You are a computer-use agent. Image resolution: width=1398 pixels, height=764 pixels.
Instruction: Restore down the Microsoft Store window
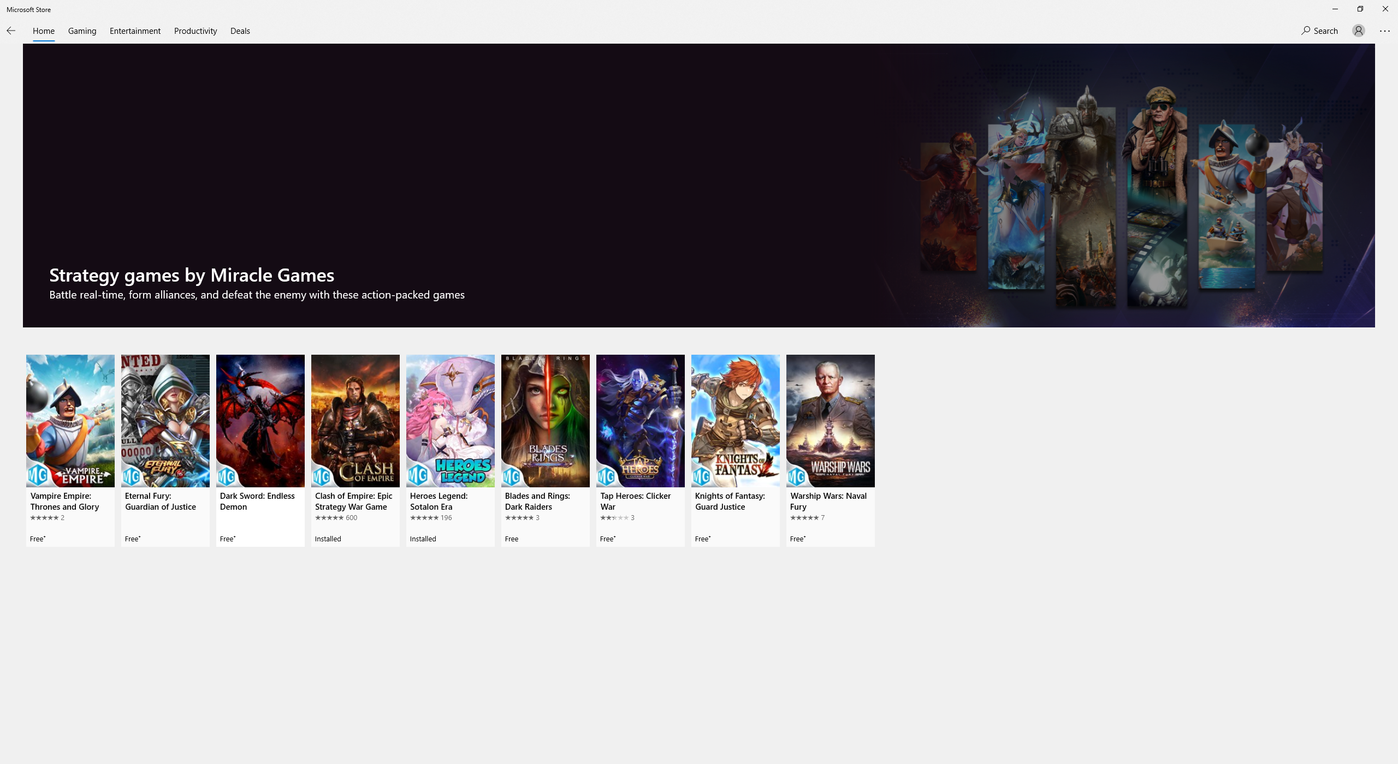[x=1360, y=9]
